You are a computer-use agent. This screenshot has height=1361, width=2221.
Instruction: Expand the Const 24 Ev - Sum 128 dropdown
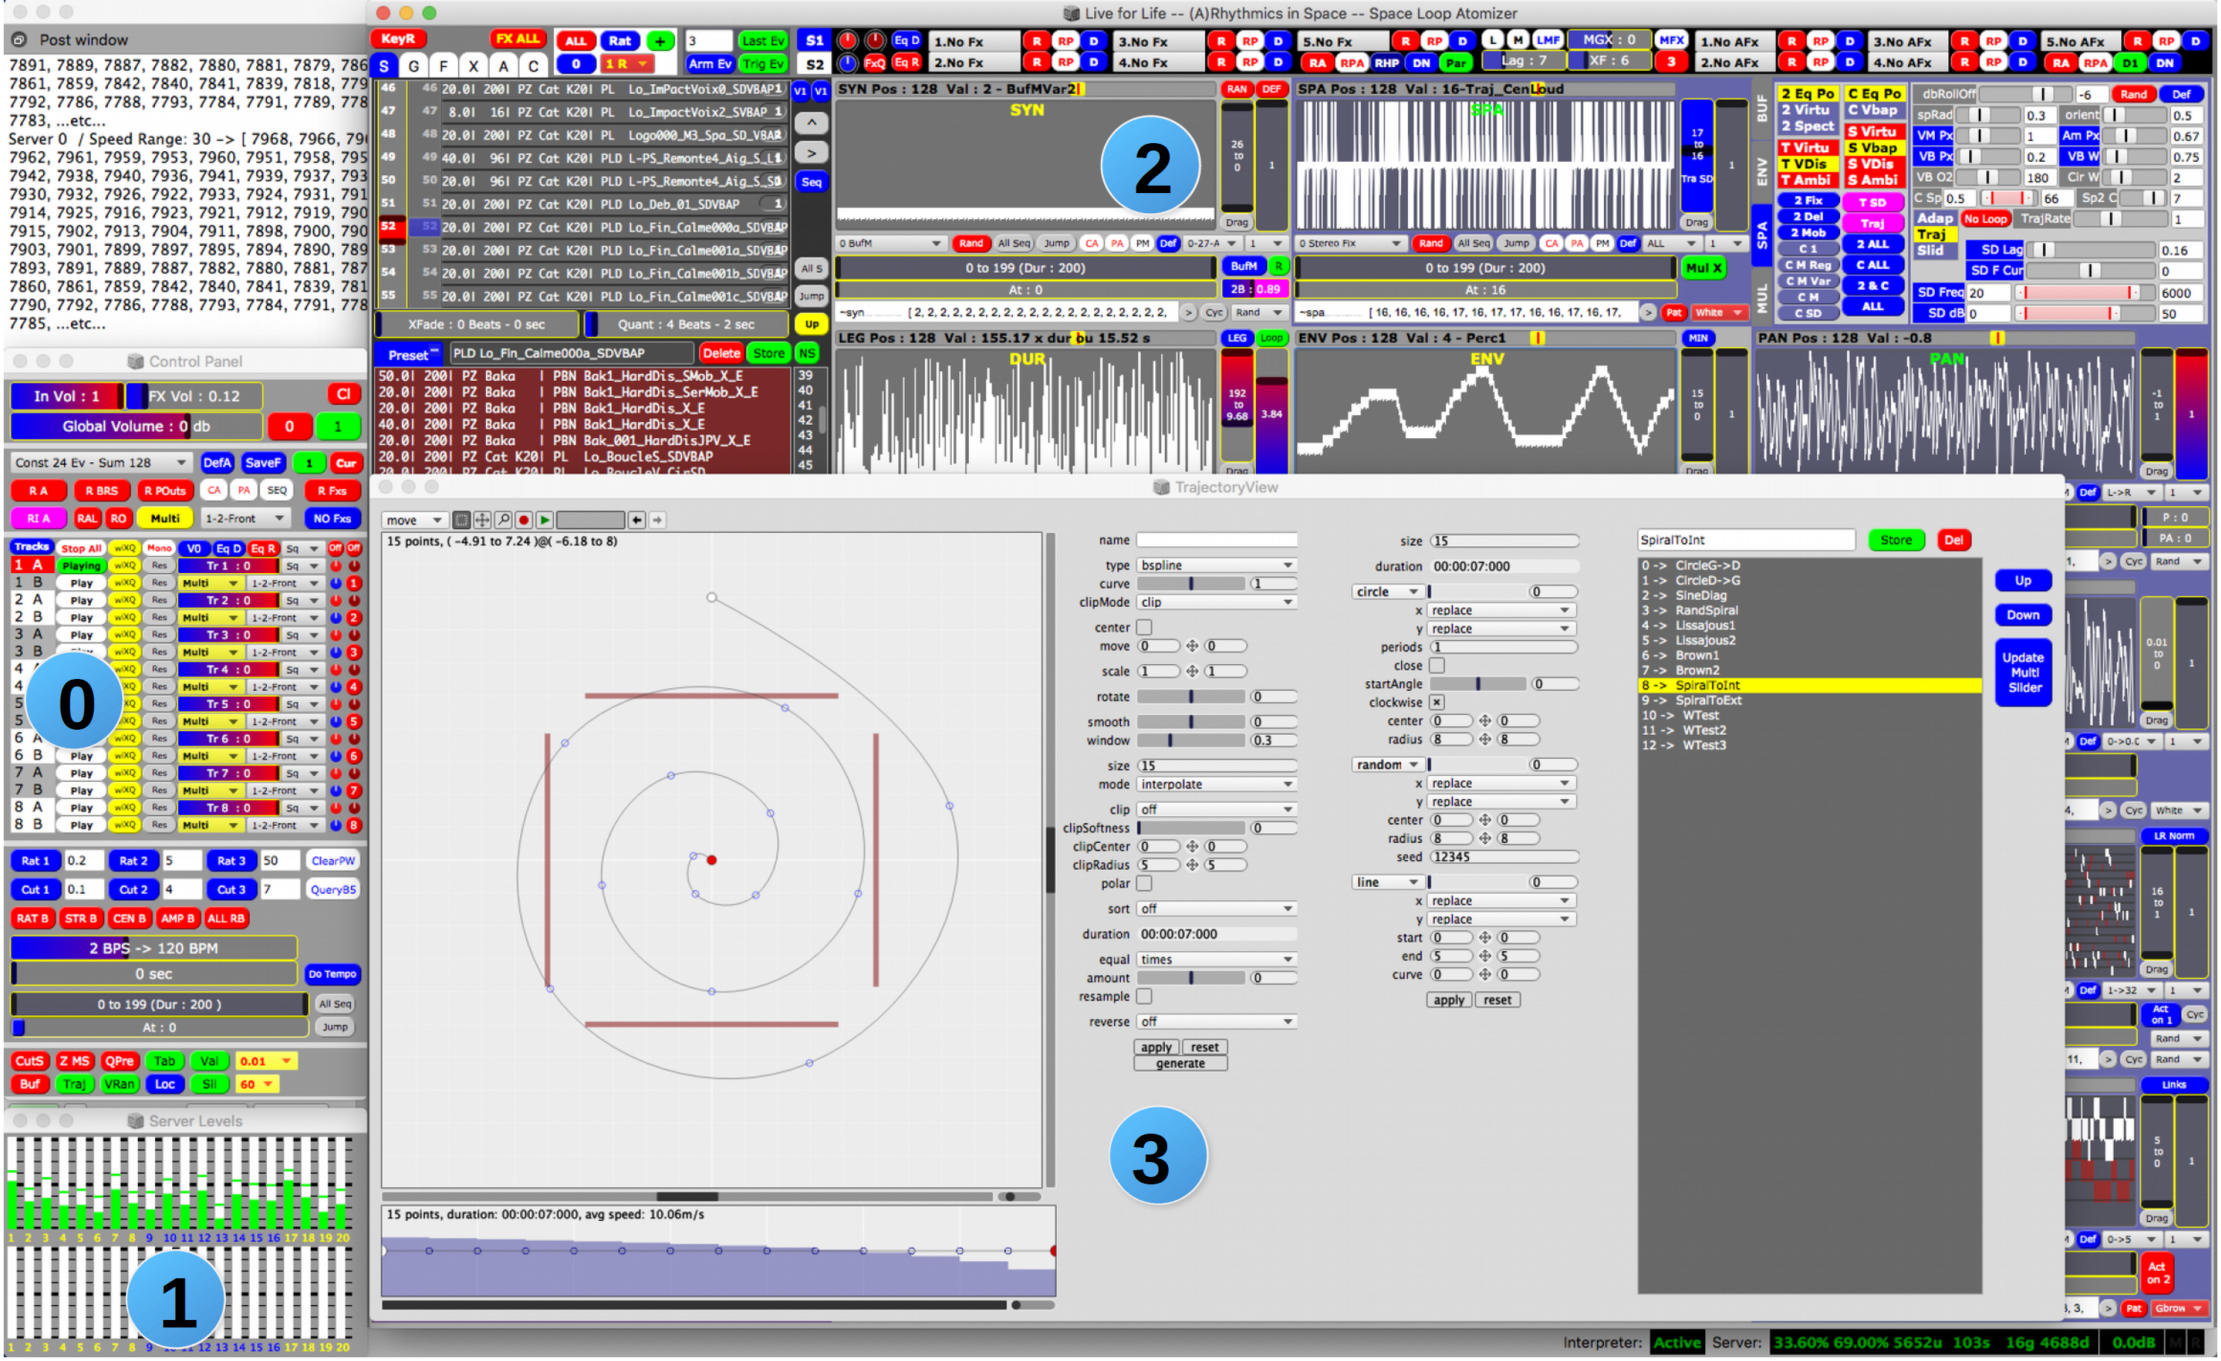point(101,462)
